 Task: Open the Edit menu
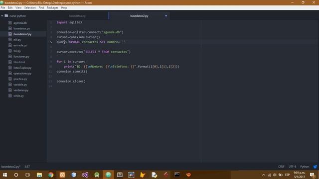(x=10, y=8)
